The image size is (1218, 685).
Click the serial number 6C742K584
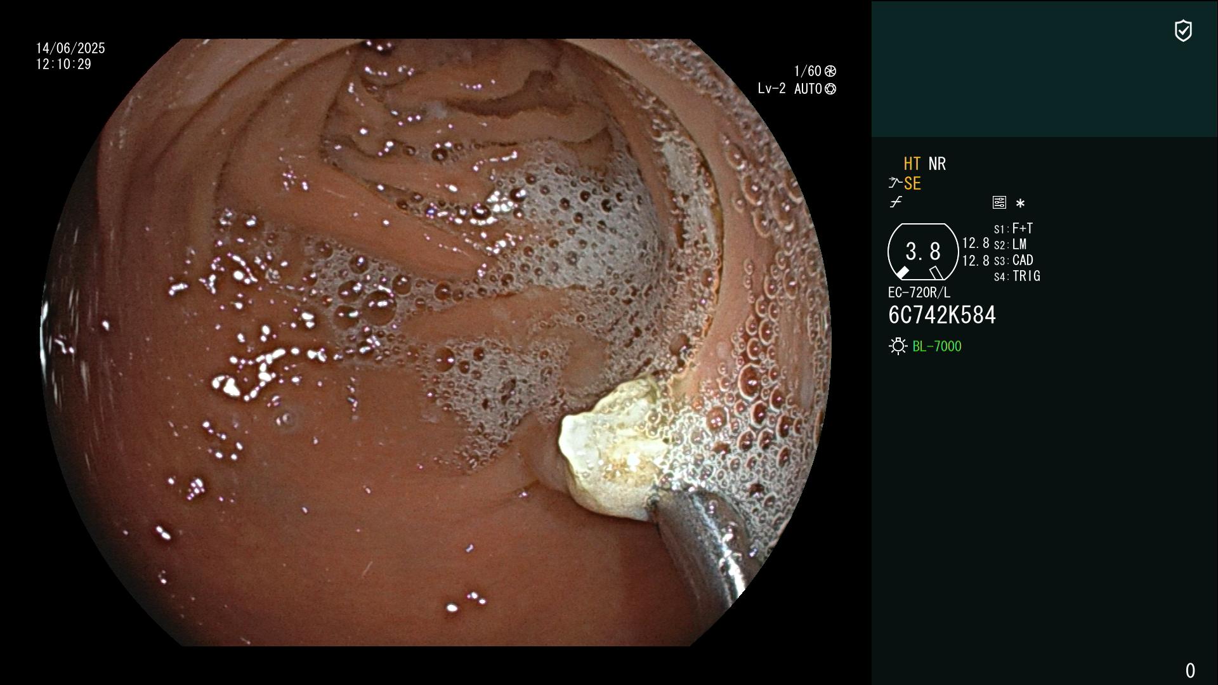click(x=942, y=315)
